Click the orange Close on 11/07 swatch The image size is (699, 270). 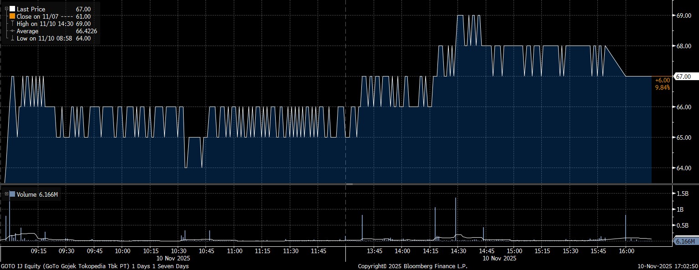(x=12, y=16)
